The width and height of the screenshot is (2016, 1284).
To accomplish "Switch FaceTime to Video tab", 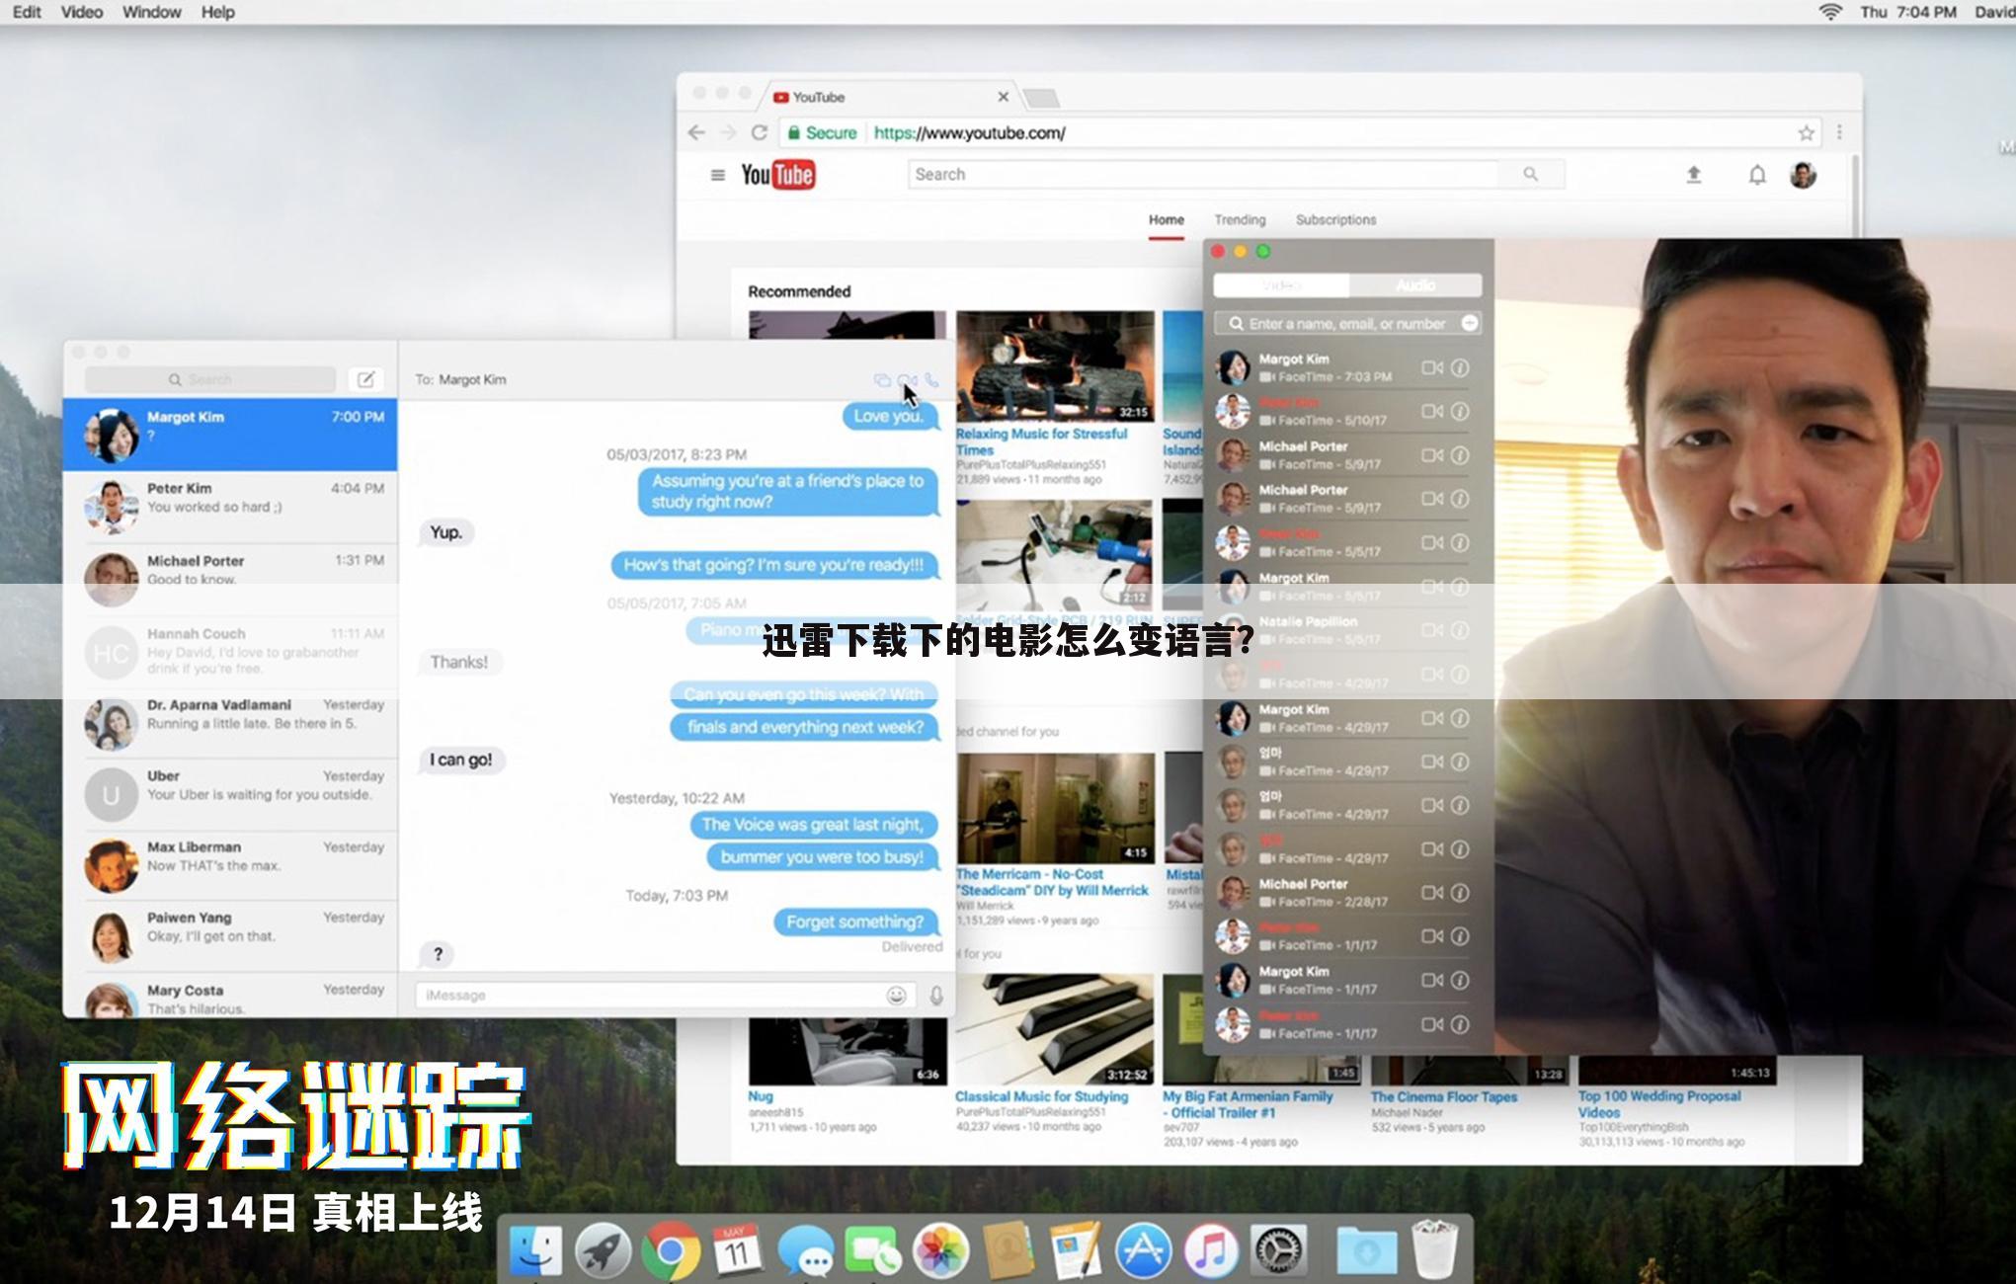I will (1281, 284).
